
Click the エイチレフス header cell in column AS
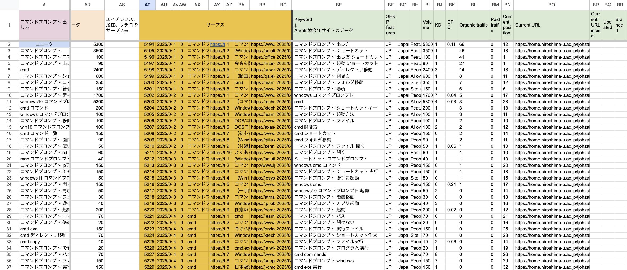tap(122, 25)
